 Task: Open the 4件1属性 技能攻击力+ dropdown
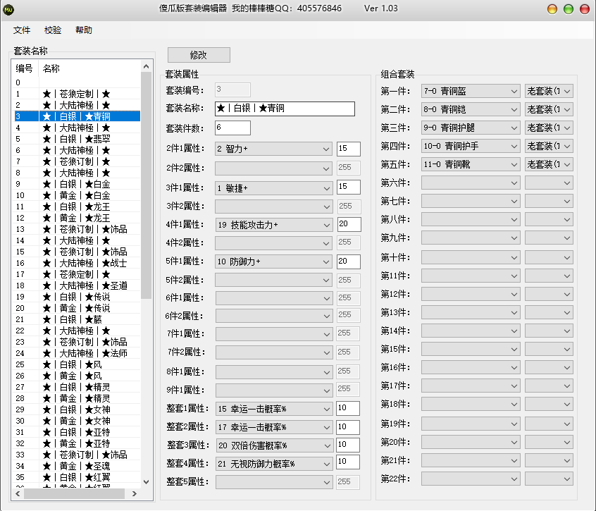pyautogui.click(x=273, y=224)
